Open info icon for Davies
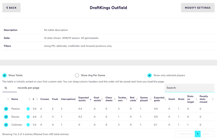 tap(28, 117)
